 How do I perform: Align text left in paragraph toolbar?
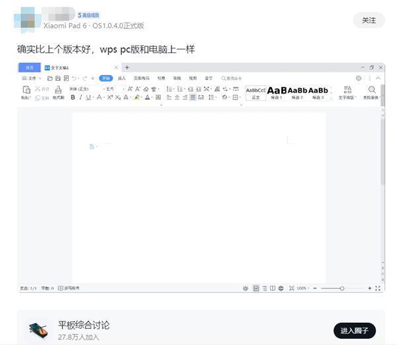click(x=169, y=97)
